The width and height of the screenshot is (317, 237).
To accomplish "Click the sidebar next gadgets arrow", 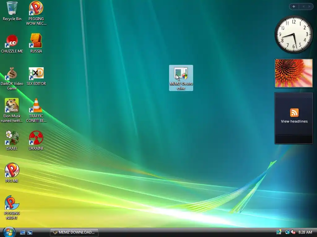I will [309, 6].
